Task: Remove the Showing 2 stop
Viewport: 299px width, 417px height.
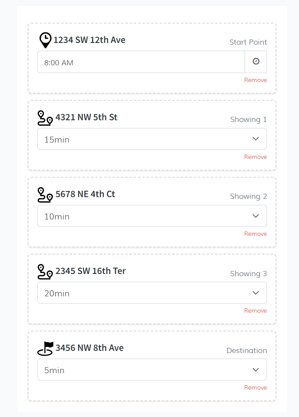Action: [255, 234]
